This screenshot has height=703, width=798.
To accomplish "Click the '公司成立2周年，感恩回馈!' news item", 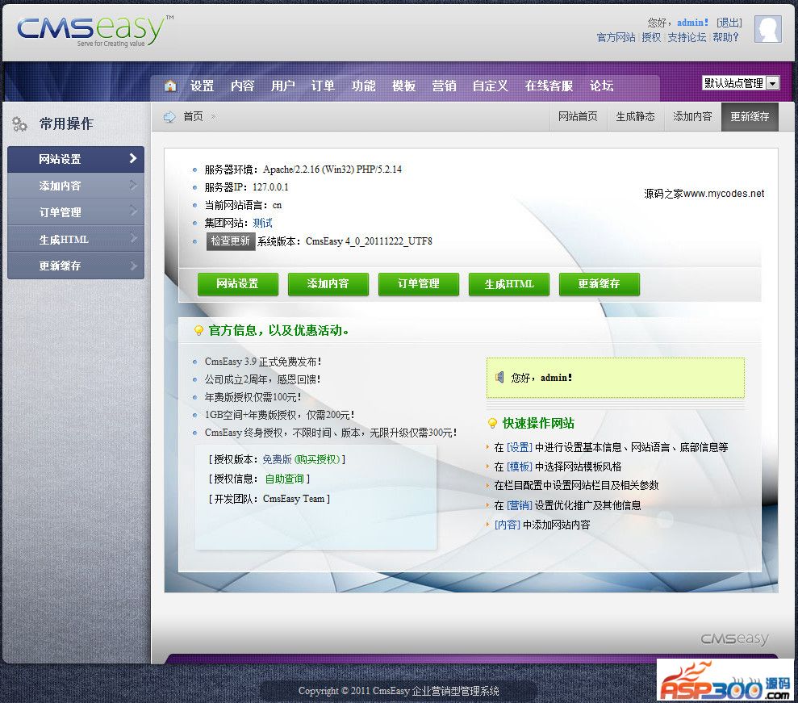I will pos(262,380).
